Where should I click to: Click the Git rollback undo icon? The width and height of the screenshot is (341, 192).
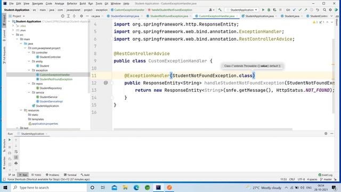[x=318, y=10]
